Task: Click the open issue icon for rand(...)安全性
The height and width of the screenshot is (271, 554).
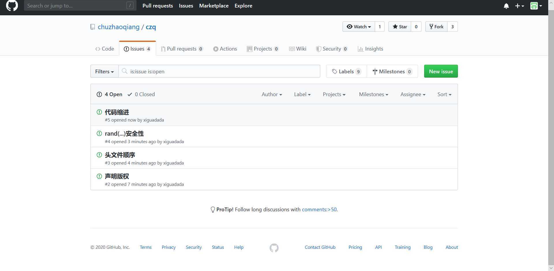Action: pyautogui.click(x=99, y=133)
